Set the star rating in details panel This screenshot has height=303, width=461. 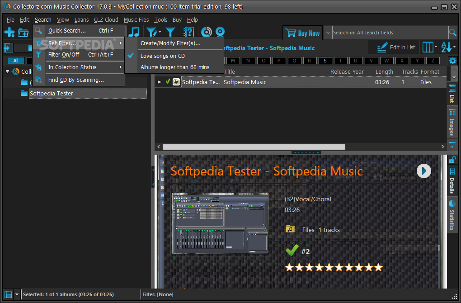(x=334, y=267)
